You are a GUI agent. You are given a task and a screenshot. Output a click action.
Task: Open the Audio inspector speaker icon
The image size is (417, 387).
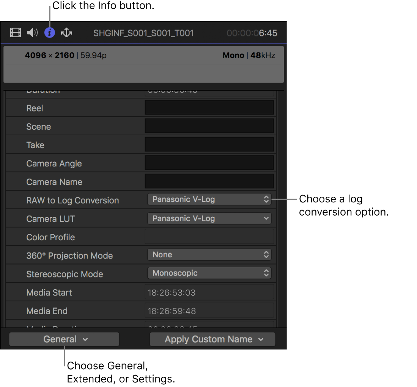tap(33, 33)
